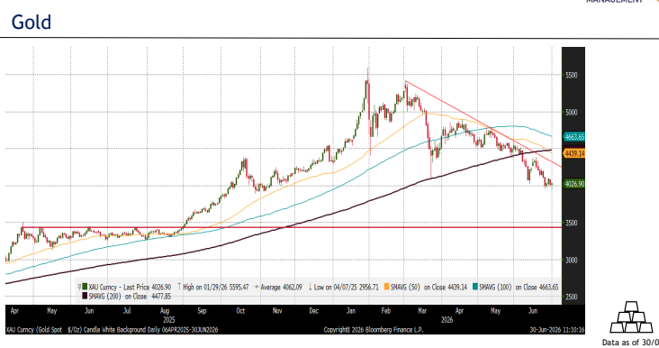Select the green 4026.90 last price label
659x348 pixels.
point(574,184)
